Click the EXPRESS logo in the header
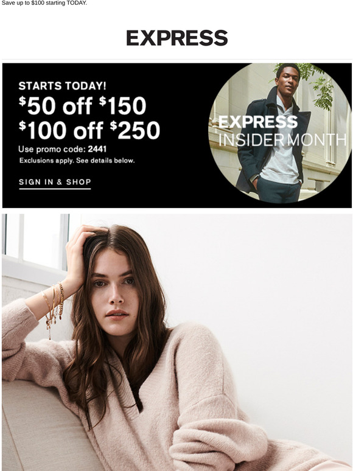Screen dimensions: 353x471 tap(177, 38)
